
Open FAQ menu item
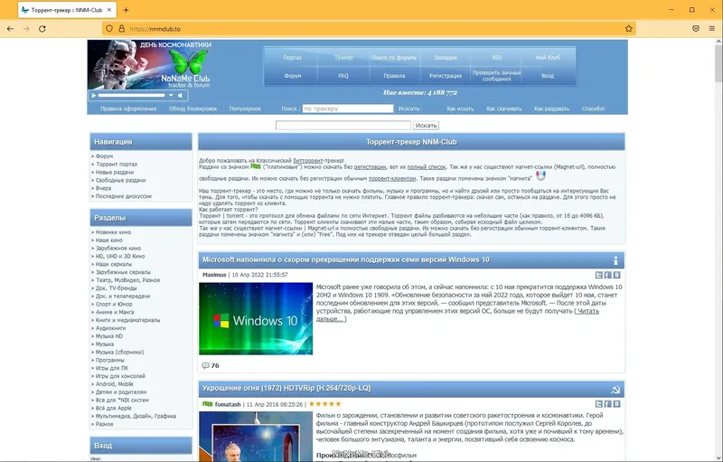pyautogui.click(x=343, y=76)
